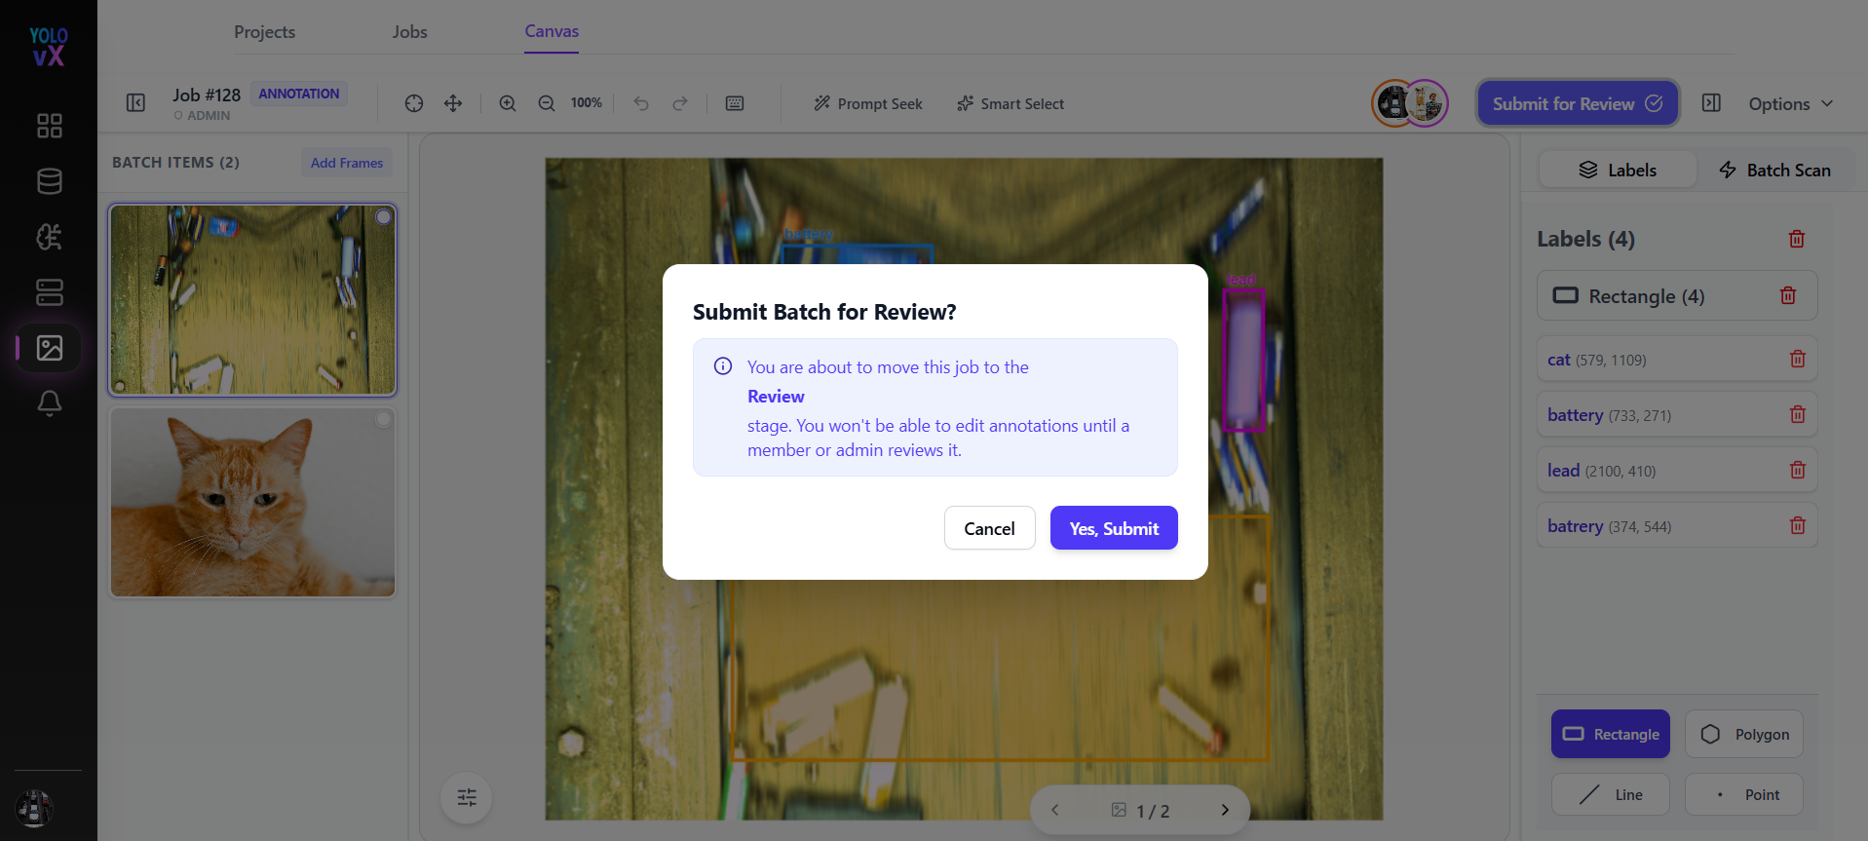Screen dimensions: 1868x841
Task: Go to next image in pager
Action: [x=1225, y=810]
